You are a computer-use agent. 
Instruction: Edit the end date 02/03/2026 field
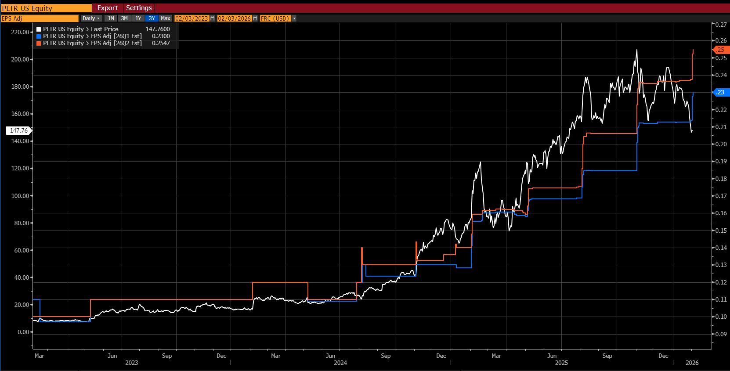pyautogui.click(x=235, y=18)
